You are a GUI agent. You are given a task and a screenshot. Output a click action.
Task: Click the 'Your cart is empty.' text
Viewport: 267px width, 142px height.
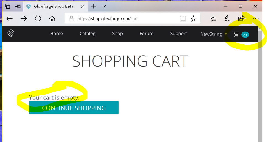click(x=54, y=97)
